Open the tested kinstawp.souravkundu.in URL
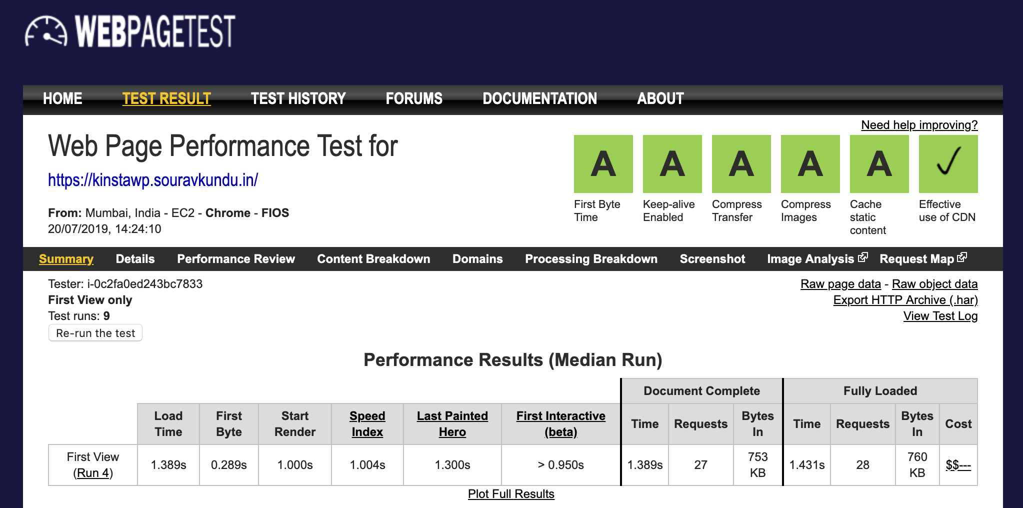The width and height of the screenshot is (1023, 508). (153, 180)
